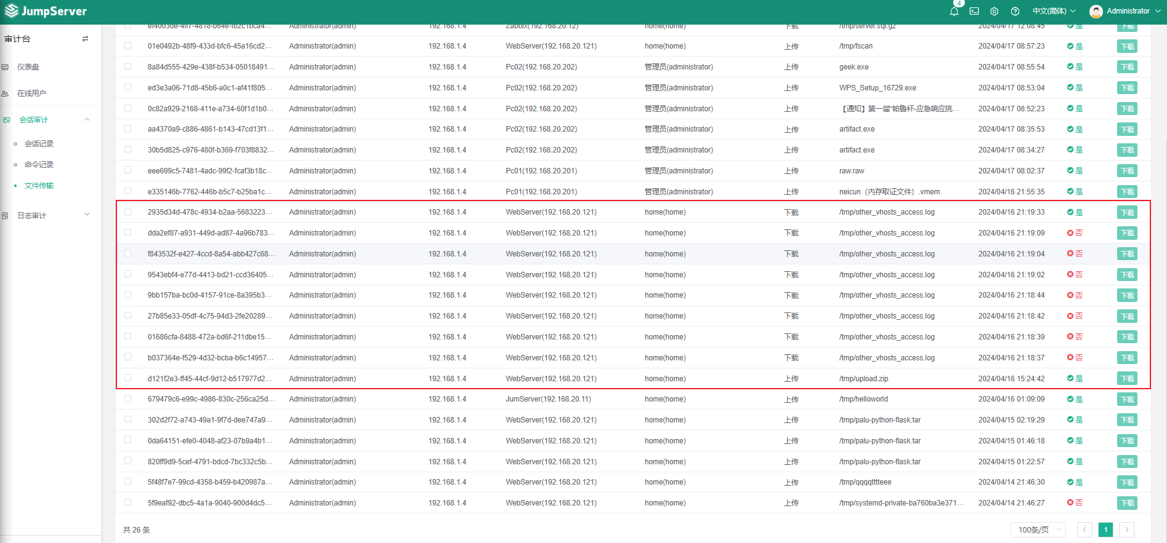Click failed status icon for b037364e row

tap(1070, 358)
